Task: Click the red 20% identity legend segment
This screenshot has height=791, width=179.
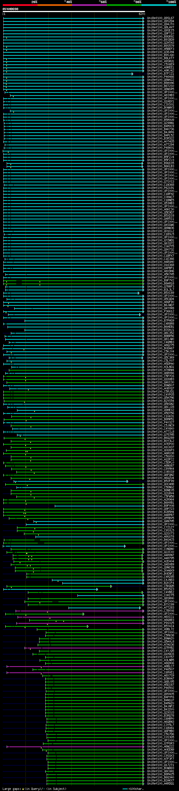Action: pyautogui.click(x=20, y=5)
